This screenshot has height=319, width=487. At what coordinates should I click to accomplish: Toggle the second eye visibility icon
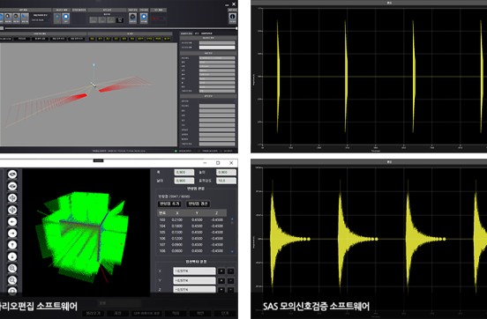point(12,186)
